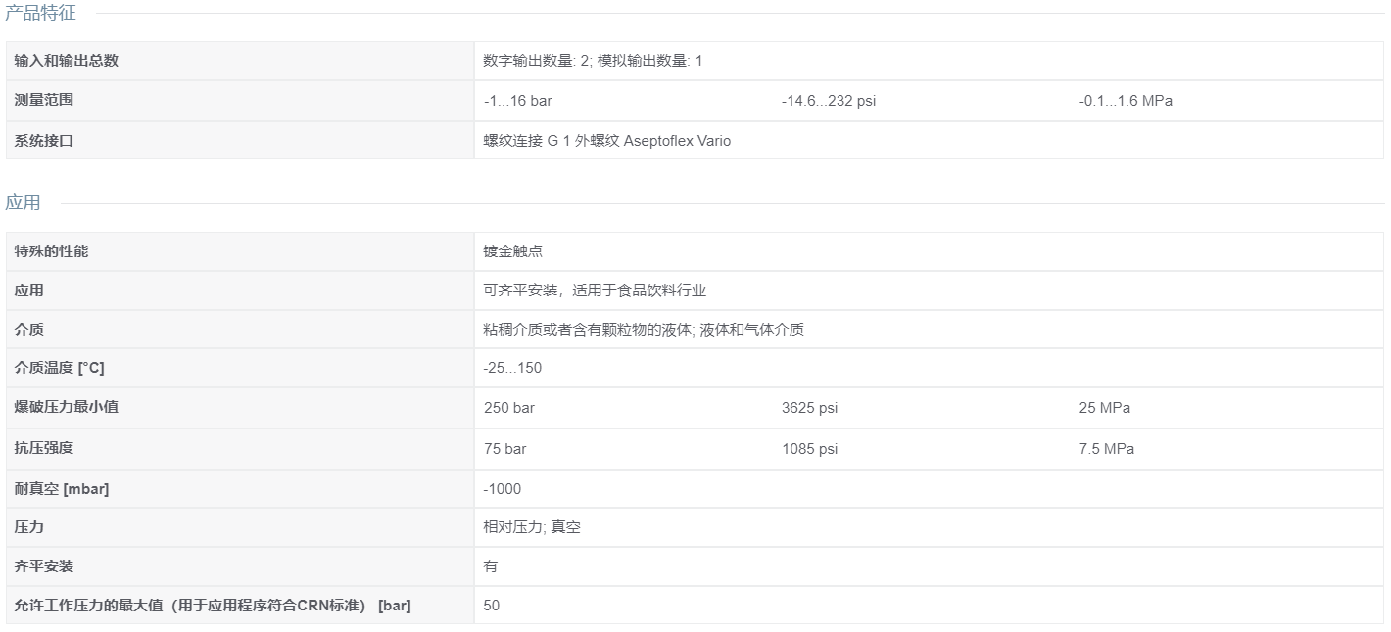Click the 产品特征 section heading

40,13
